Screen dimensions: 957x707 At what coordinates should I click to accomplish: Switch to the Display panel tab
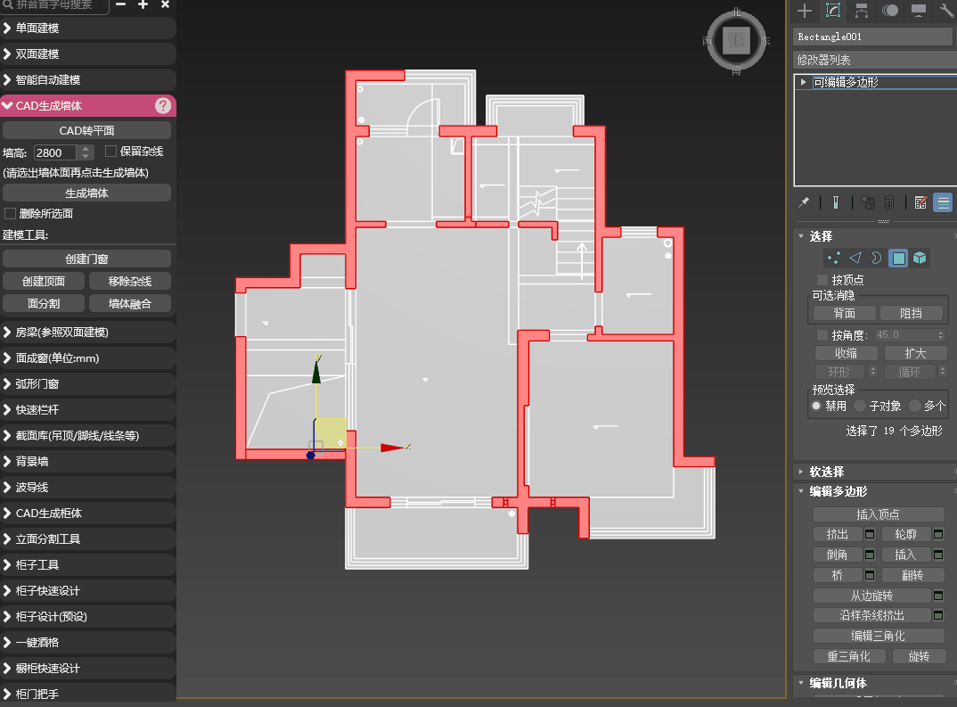click(x=918, y=11)
